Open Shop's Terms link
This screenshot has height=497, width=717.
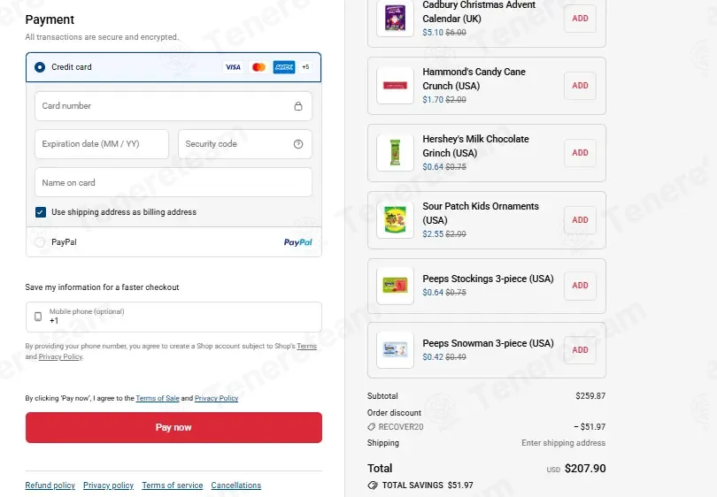point(307,347)
